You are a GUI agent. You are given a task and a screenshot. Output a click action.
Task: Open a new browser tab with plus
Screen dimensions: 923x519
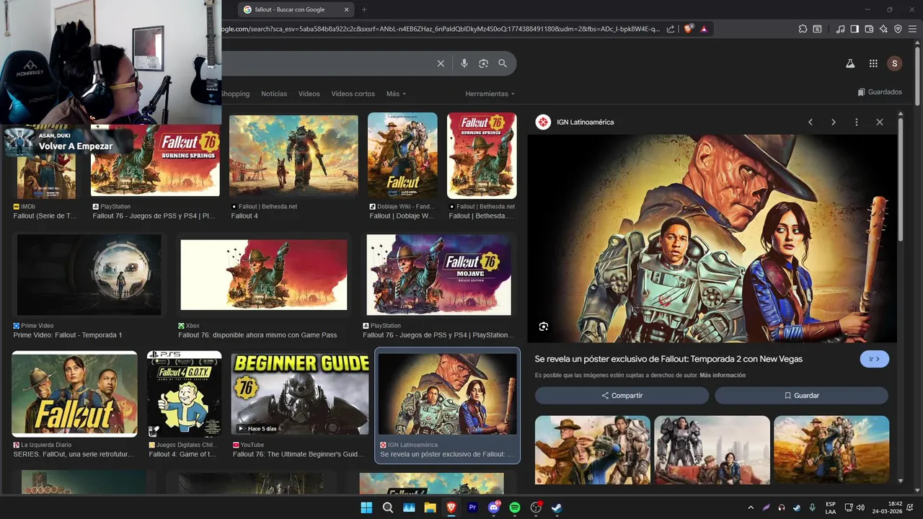[364, 9]
